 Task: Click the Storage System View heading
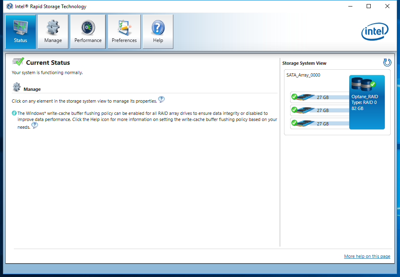coord(304,63)
